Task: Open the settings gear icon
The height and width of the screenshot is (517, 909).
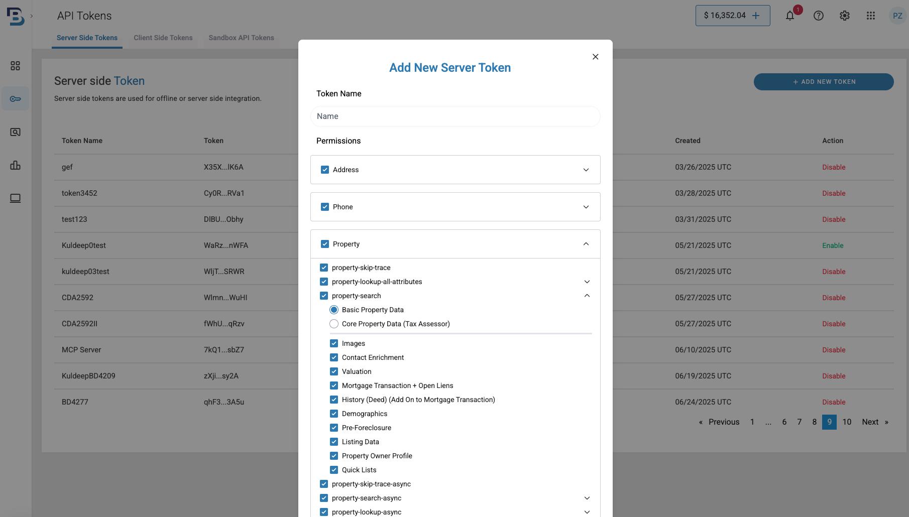Action: (845, 16)
